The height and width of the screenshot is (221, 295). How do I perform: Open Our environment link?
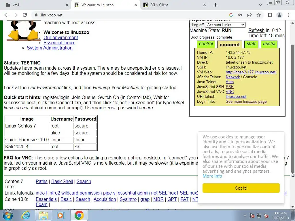pos(60,38)
